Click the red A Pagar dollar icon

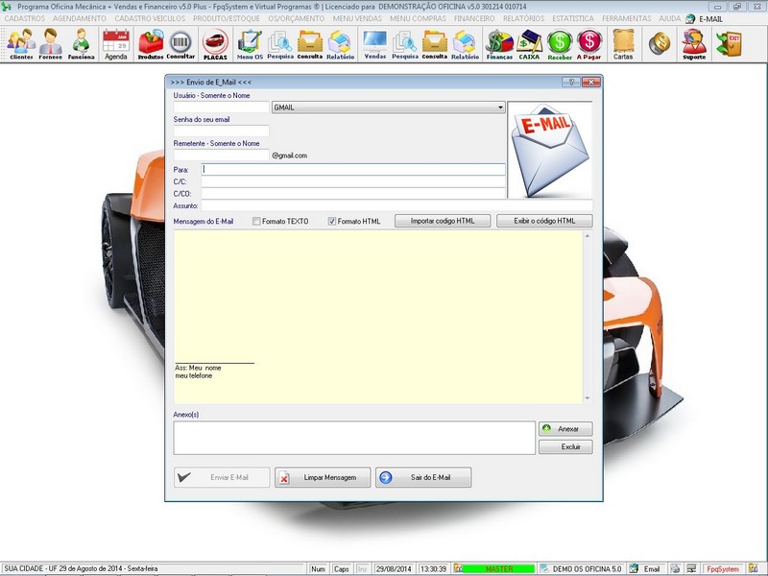click(588, 43)
